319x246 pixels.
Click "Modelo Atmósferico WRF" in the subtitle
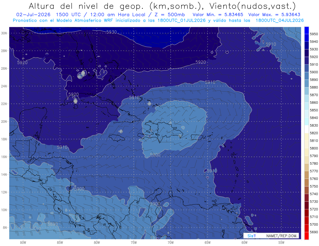point(85,20)
